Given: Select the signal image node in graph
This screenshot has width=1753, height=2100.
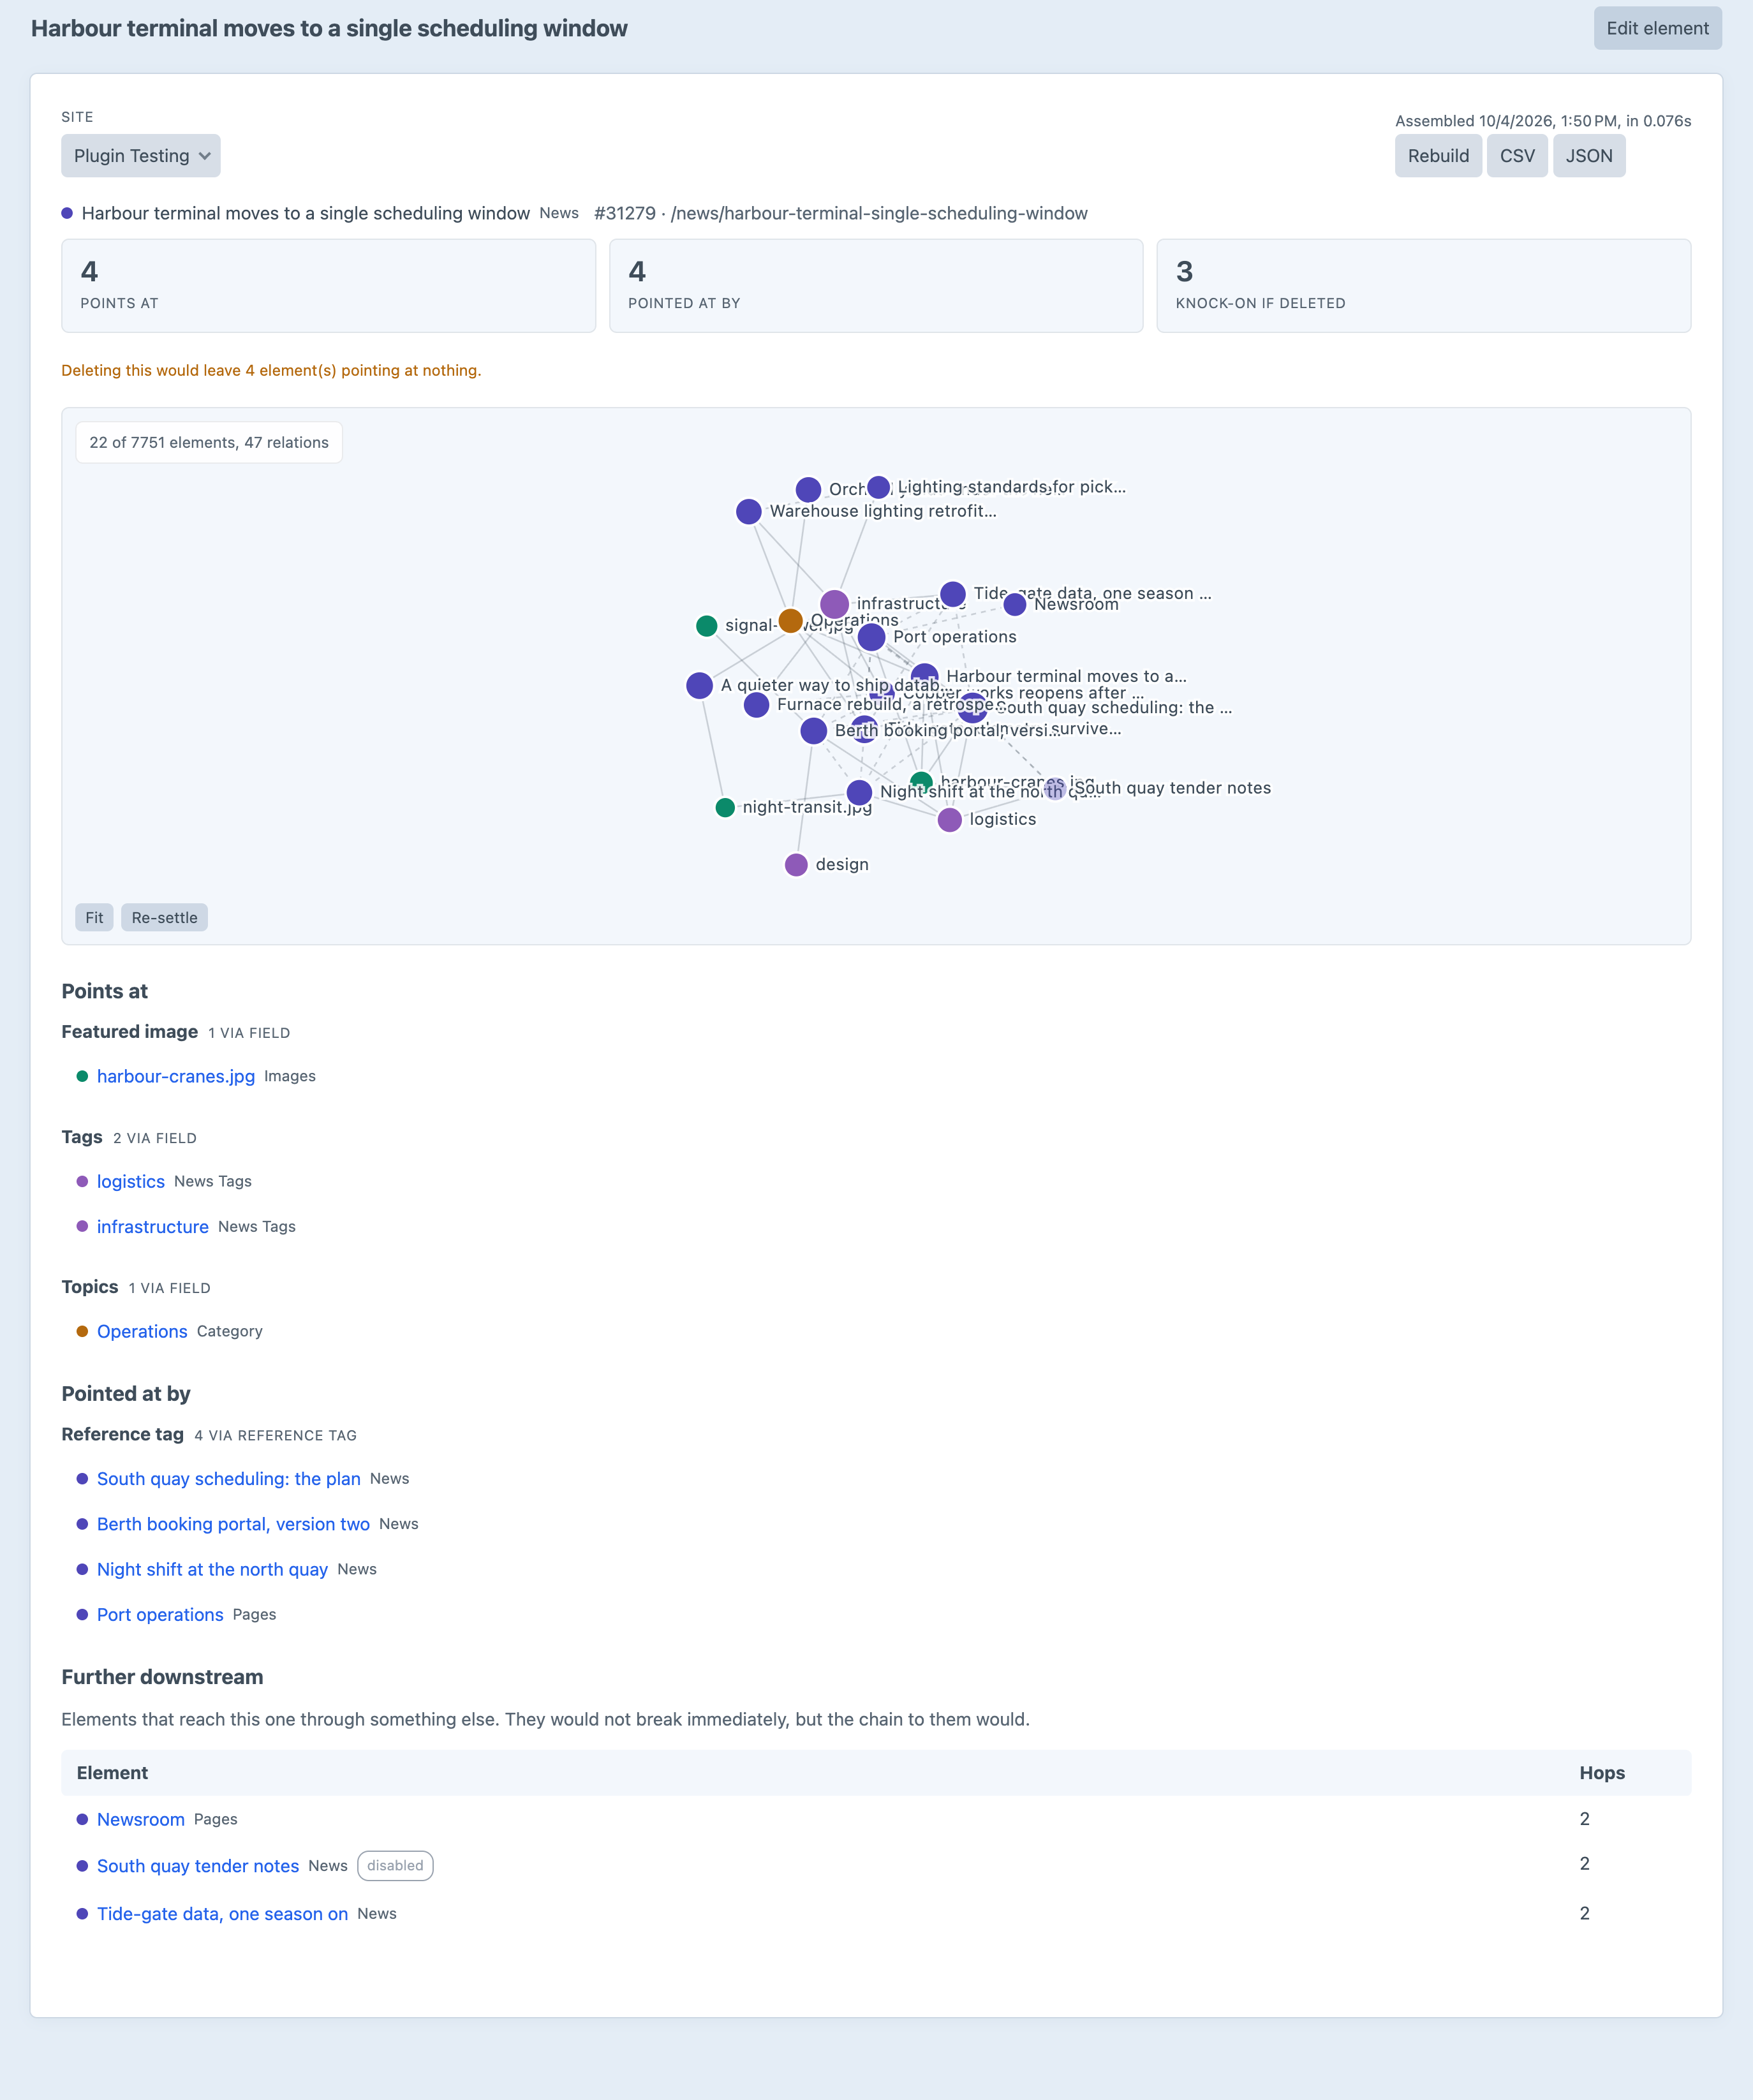Looking at the screenshot, I should (x=707, y=626).
